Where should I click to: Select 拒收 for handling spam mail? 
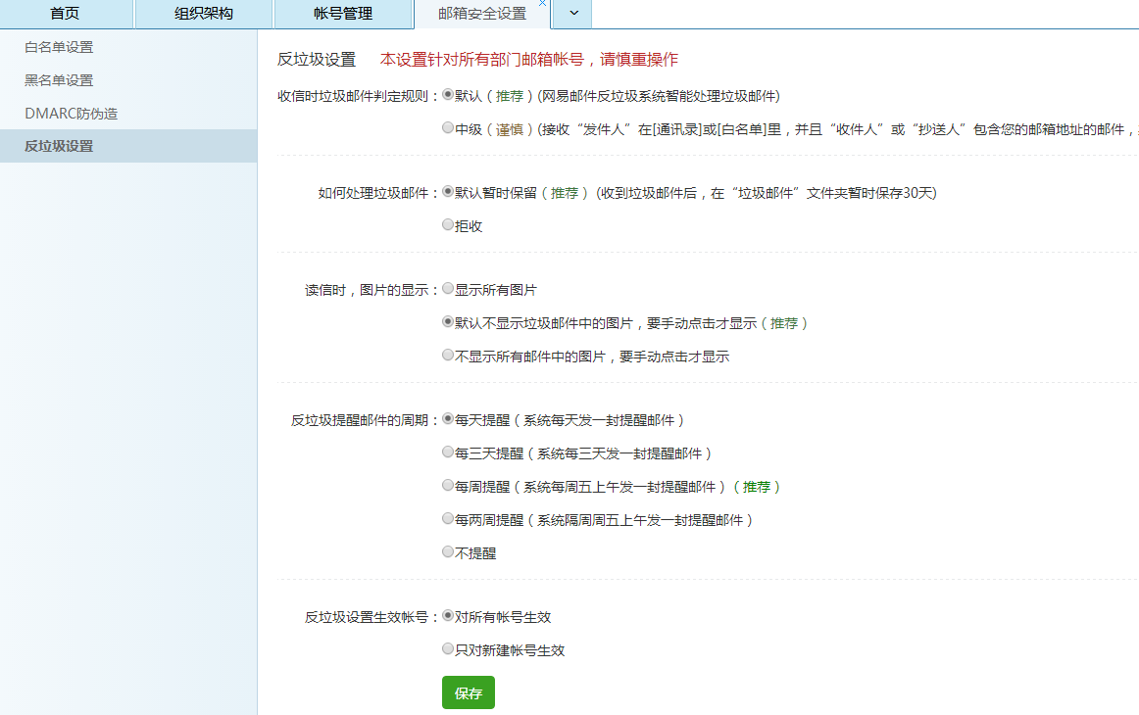[447, 224]
